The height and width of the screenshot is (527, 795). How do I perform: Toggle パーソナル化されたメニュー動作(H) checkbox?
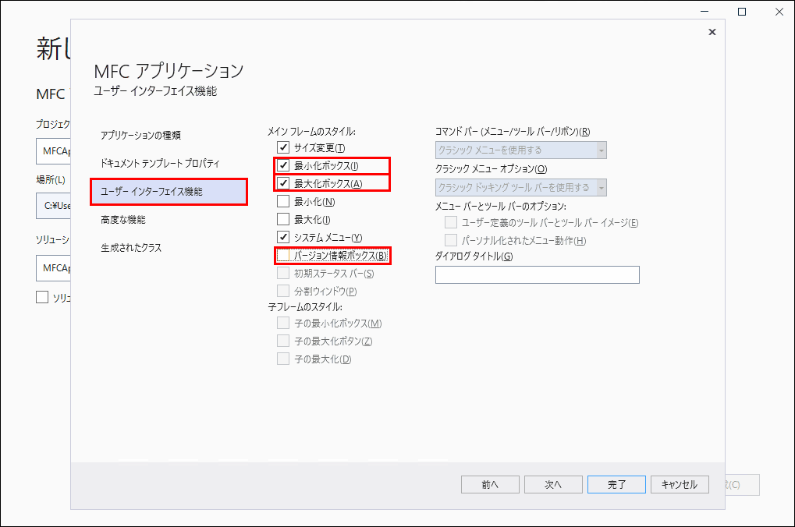[451, 240]
